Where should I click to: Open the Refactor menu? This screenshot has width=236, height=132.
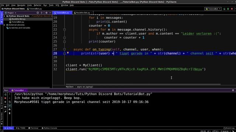(38, 5)
